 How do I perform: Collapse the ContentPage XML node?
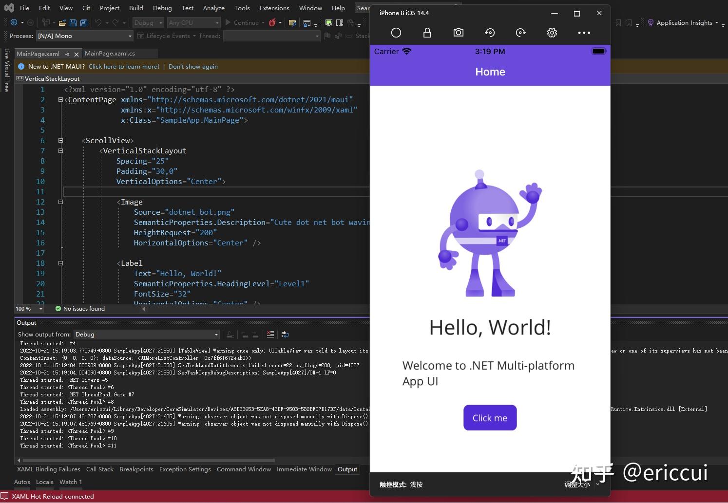point(60,99)
